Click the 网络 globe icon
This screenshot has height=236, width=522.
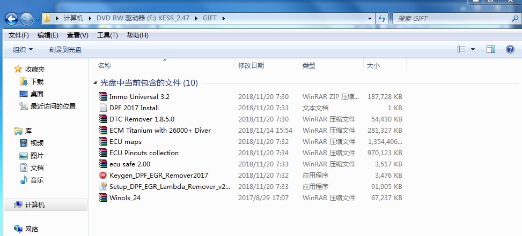click(18, 229)
